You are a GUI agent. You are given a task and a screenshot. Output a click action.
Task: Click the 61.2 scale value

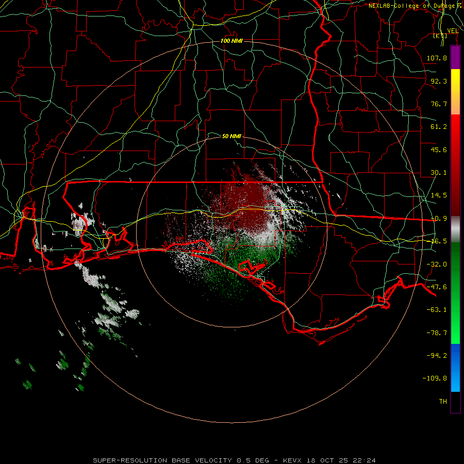click(439, 127)
